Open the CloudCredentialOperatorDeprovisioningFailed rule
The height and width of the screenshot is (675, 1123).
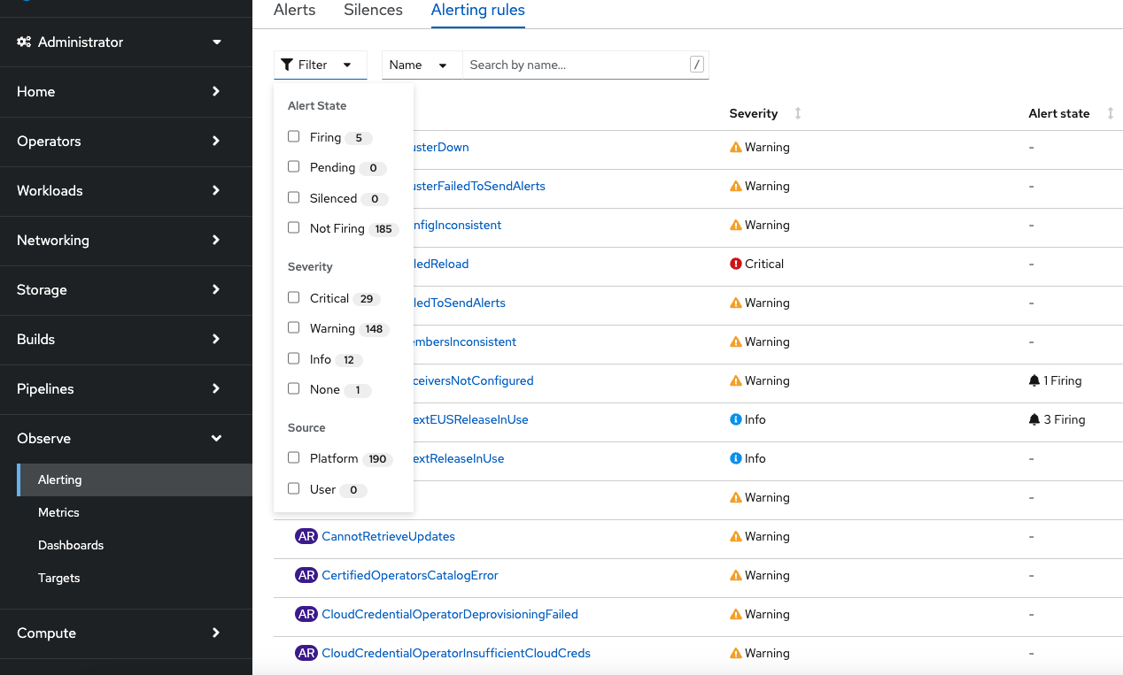(x=450, y=614)
